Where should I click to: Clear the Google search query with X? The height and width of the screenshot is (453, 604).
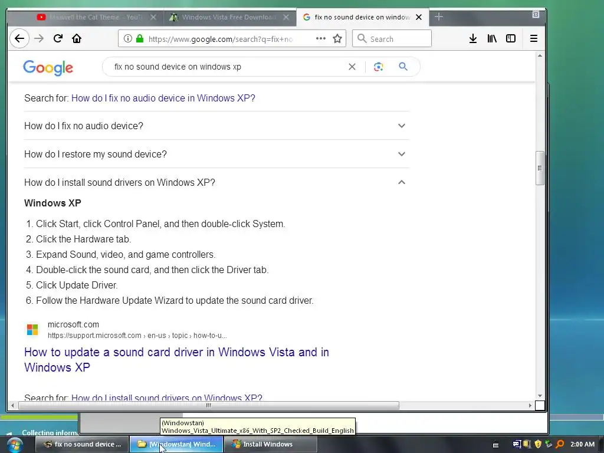[352, 67]
